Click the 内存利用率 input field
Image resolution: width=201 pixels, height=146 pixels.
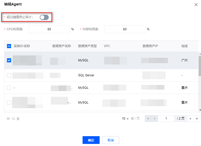125,29
